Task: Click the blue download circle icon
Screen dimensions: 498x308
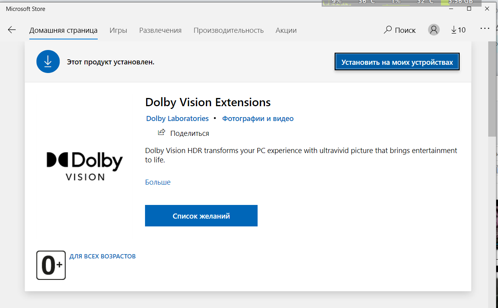Action: [x=48, y=62]
